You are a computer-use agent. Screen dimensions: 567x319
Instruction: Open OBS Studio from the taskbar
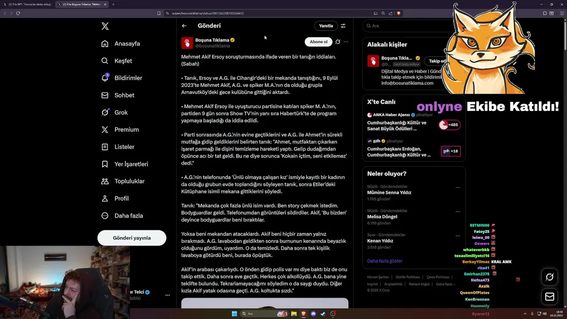pyautogui.click(x=333, y=314)
